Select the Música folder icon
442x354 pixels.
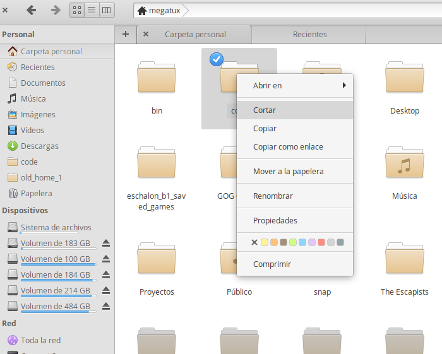click(x=405, y=163)
